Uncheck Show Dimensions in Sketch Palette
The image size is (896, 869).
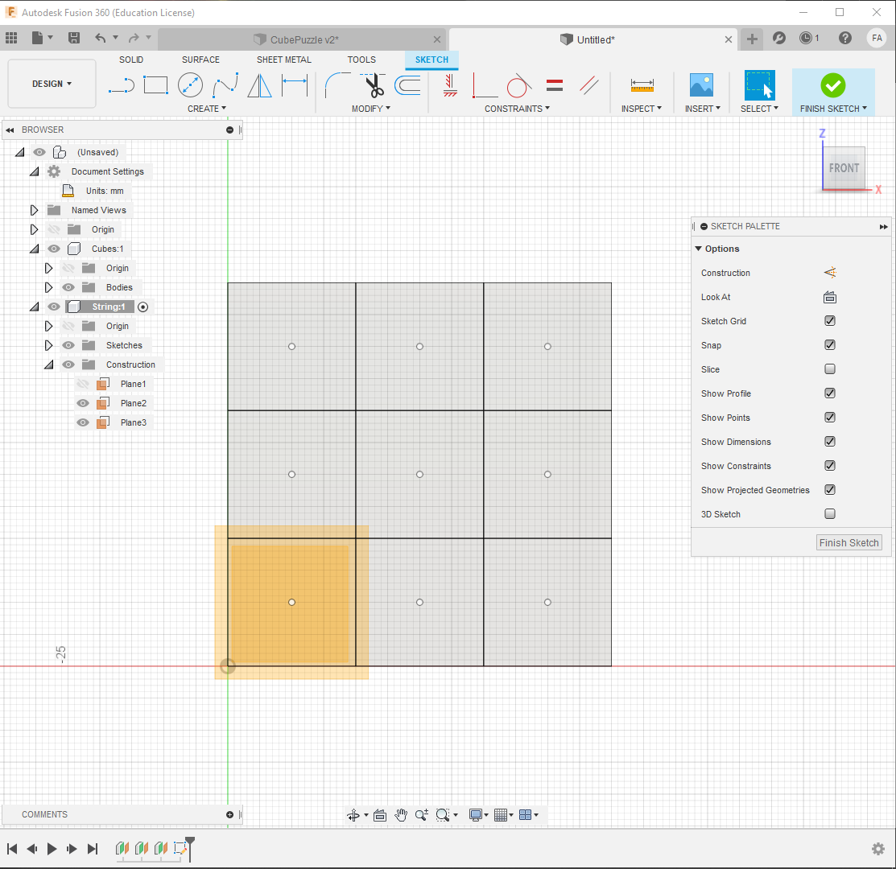[x=830, y=441]
